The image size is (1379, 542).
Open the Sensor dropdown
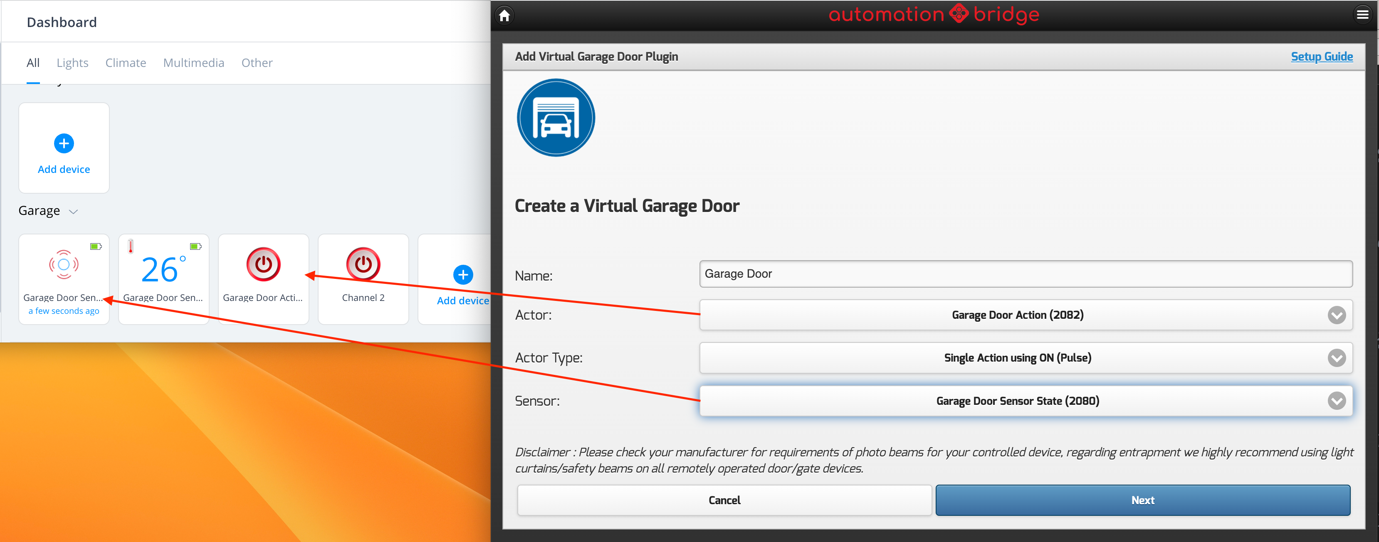click(x=1025, y=401)
